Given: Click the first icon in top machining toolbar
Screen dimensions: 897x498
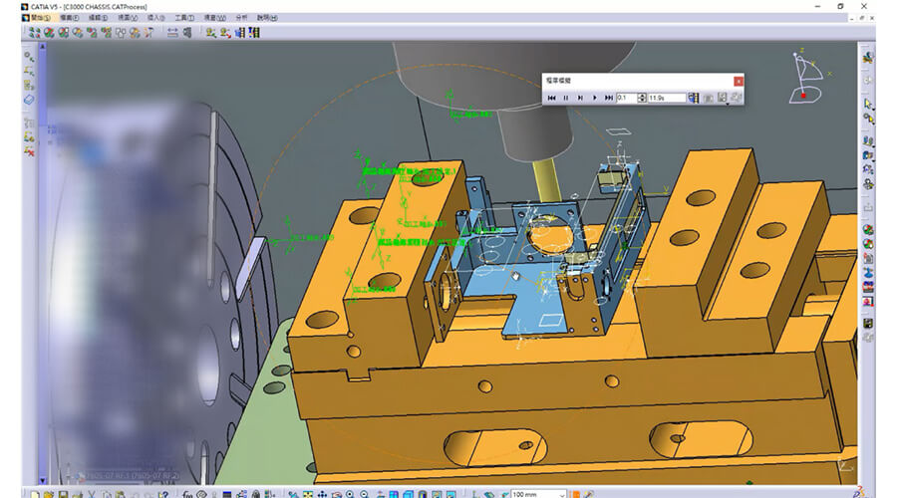Looking at the screenshot, I should [x=35, y=32].
